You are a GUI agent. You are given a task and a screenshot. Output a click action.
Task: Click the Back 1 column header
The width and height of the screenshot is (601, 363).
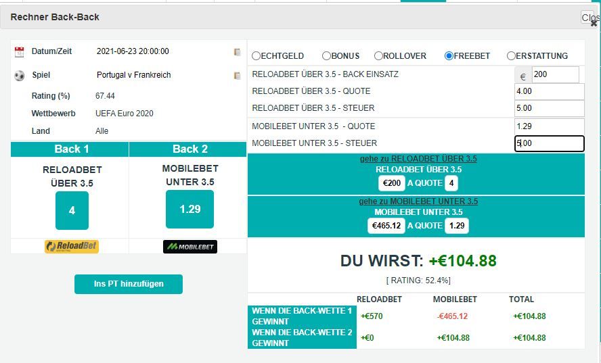[x=70, y=149]
